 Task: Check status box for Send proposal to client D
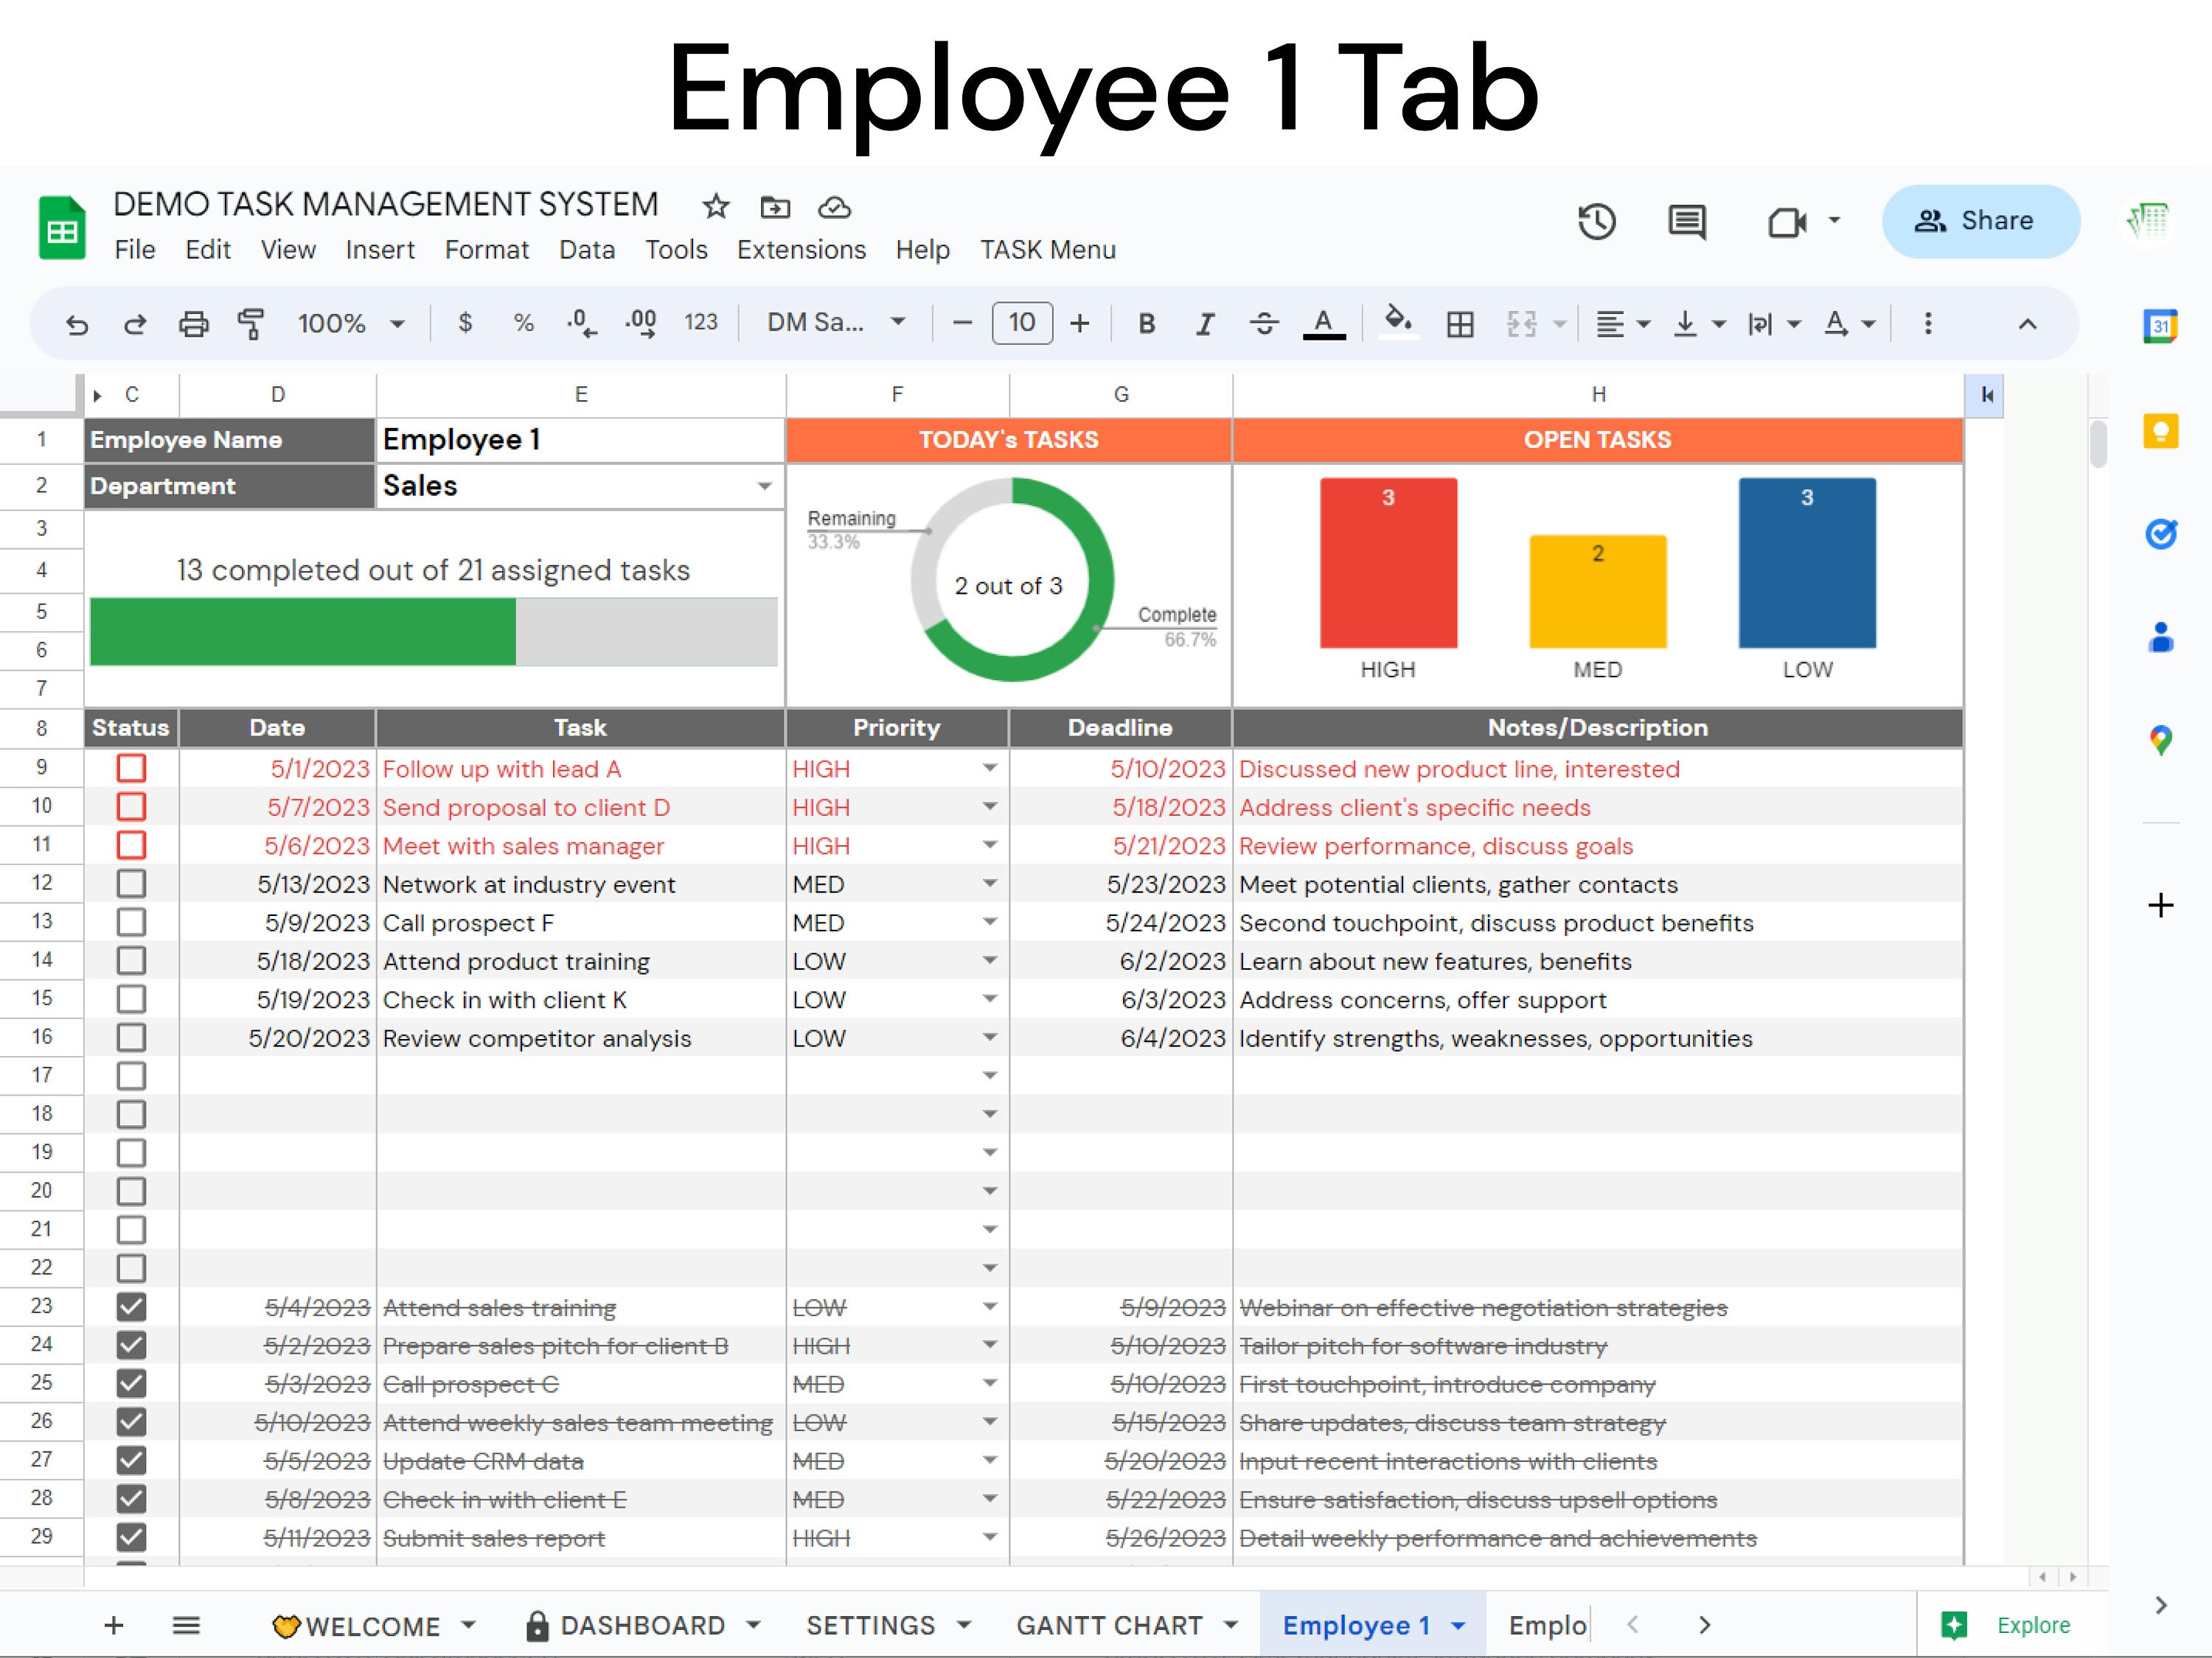131,806
